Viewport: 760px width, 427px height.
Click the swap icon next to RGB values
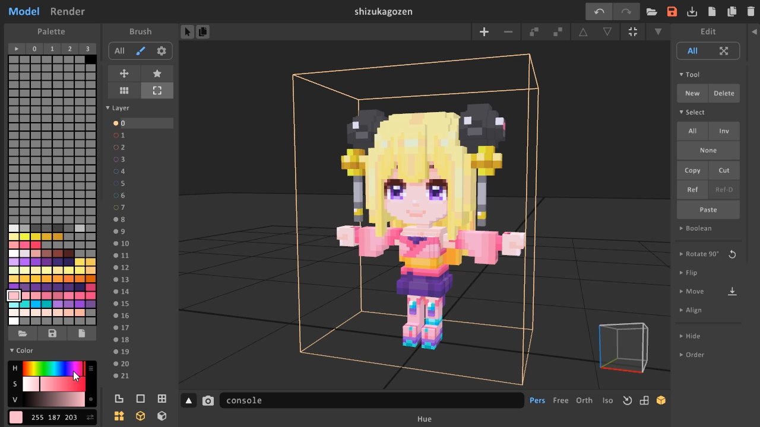[90, 418]
